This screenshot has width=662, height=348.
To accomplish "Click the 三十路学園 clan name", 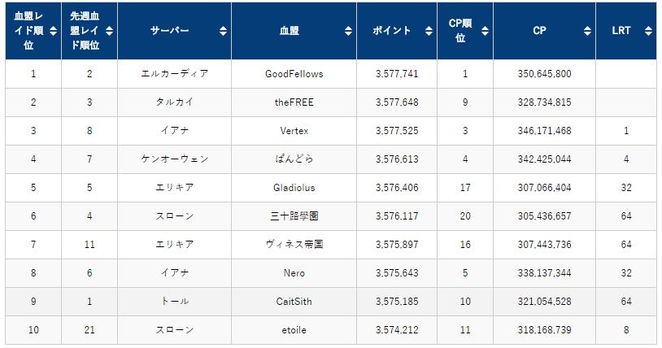I will pos(294,216).
